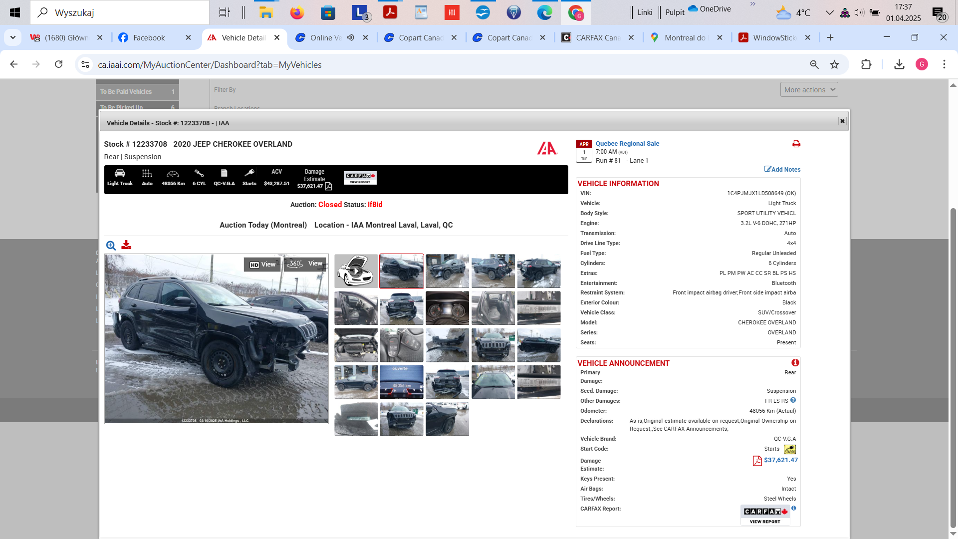Open the Extensions puzzle icon

click(x=866, y=64)
